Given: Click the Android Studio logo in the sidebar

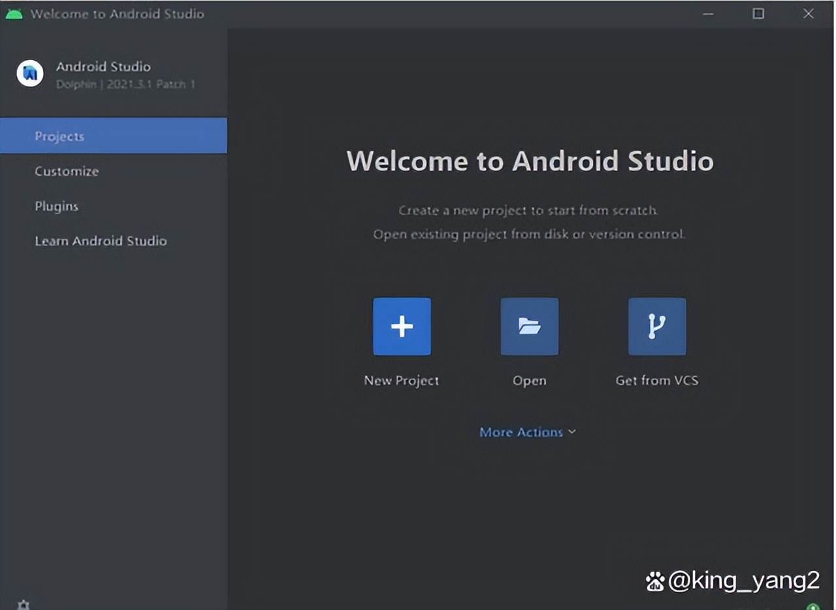Looking at the screenshot, I should point(29,73).
